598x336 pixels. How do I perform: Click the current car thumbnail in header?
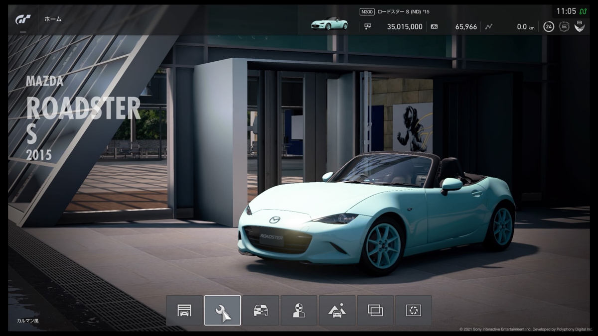pos(329,23)
